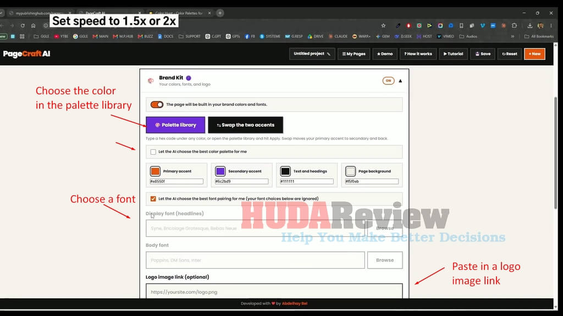Open the Vimeo extension icon
This screenshot has height=316, width=563.
pos(482,26)
